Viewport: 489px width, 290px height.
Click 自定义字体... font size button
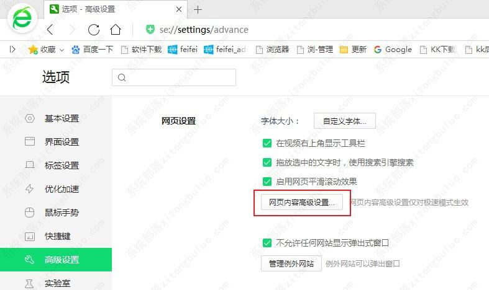[344, 121]
